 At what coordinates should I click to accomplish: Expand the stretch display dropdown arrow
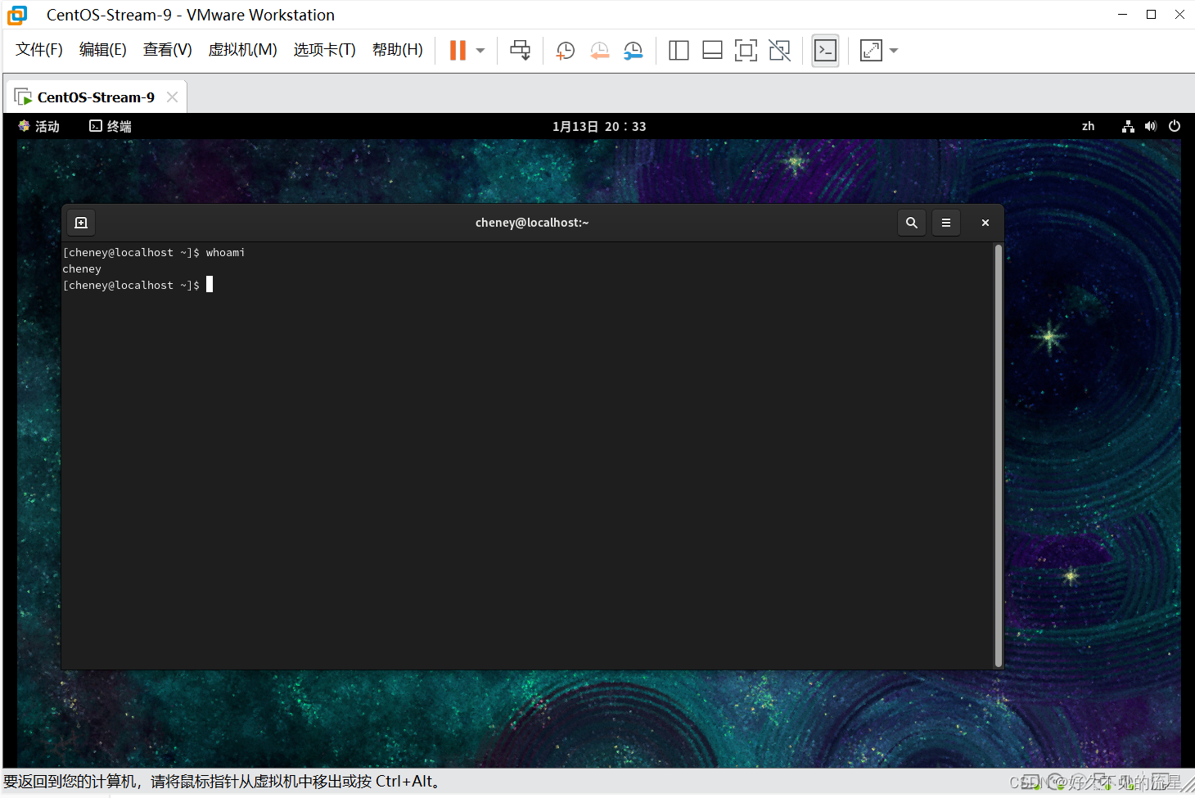(x=894, y=51)
